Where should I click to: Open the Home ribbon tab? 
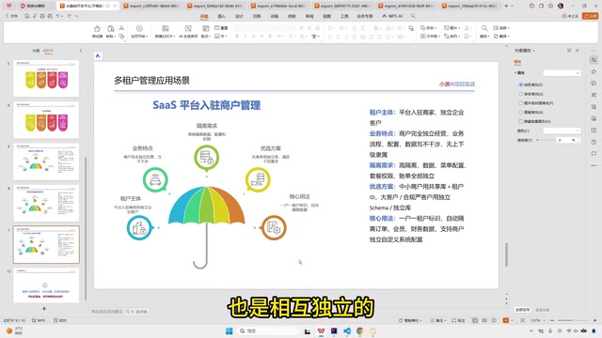click(x=204, y=16)
